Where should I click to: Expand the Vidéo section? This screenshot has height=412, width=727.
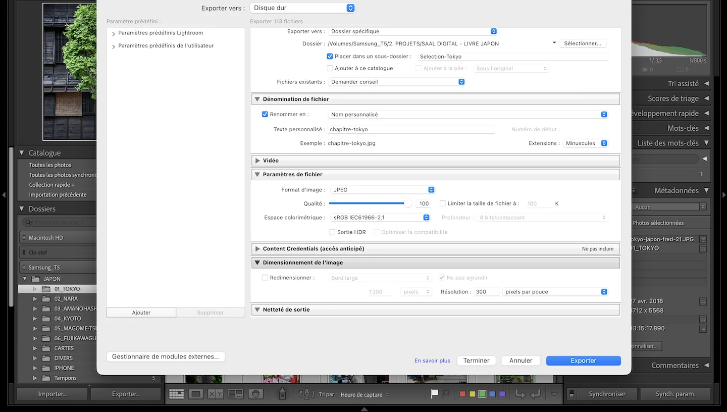coord(257,161)
